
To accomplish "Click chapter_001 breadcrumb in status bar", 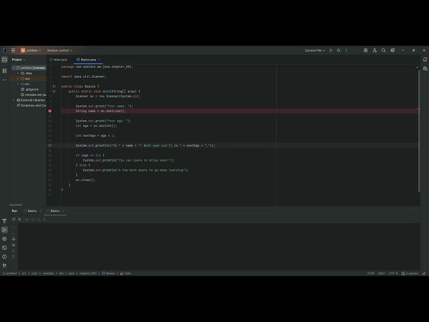I will pos(88,273).
